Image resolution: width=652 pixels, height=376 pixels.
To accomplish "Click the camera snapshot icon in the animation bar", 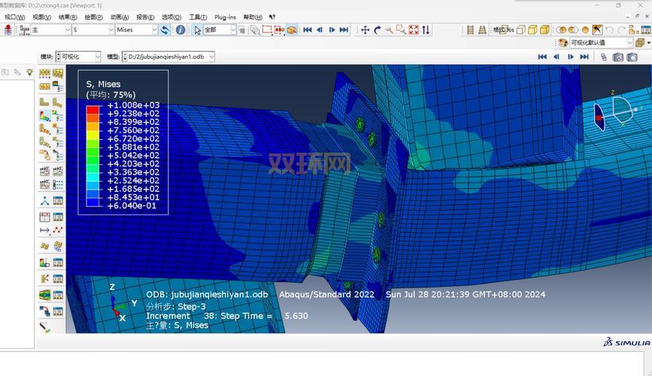I will [618, 57].
